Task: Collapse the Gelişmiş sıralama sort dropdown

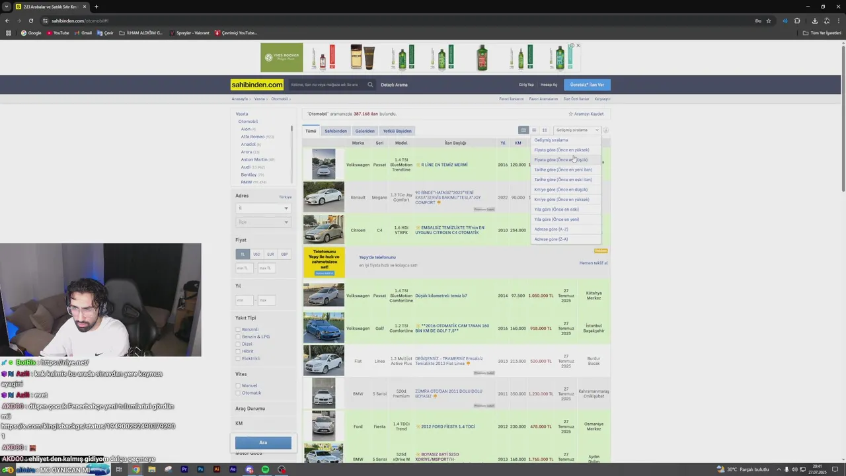Action: coord(577,130)
